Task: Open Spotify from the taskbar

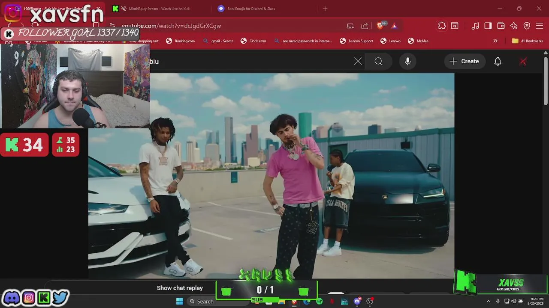Action: point(319,302)
